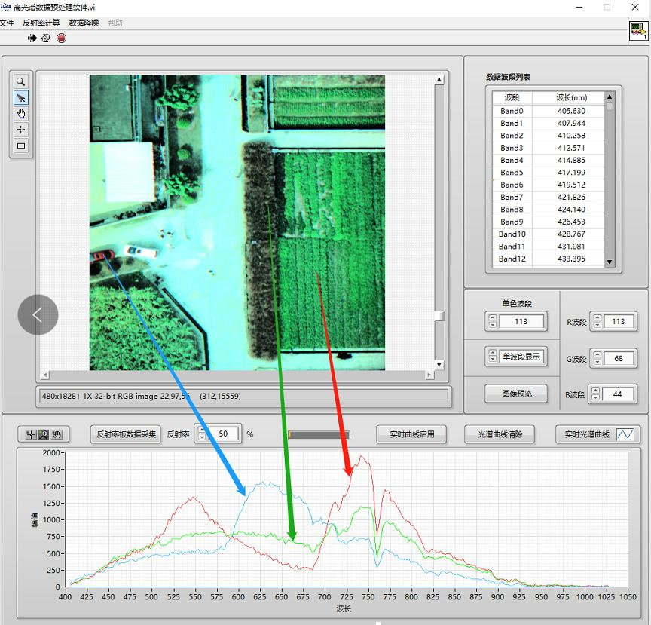Viewport: 651px width, 625px height.
Task: Click the Run arrow icon
Action: 33,38
